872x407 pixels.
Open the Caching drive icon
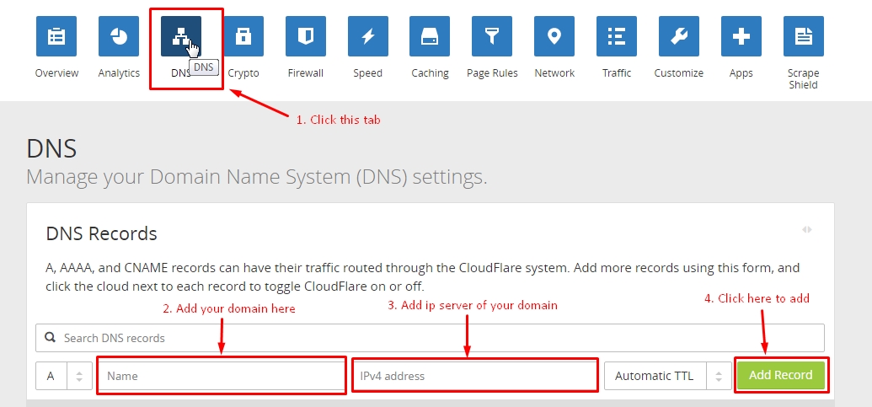coord(430,36)
